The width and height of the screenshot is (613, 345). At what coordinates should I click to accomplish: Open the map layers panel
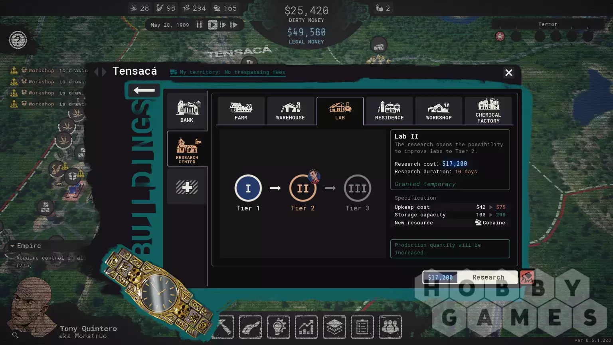pyautogui.click(x=334, y=327)
